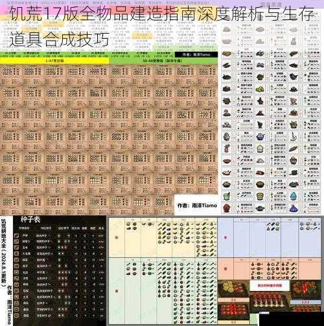Viewport: 324px width, 326px height.
Task: Click the season label in the pale yellow panel
Action: click(x=117, y=237)
